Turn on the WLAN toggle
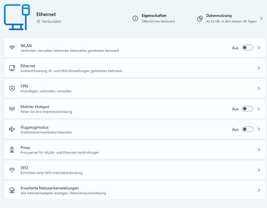 (247, 48)
